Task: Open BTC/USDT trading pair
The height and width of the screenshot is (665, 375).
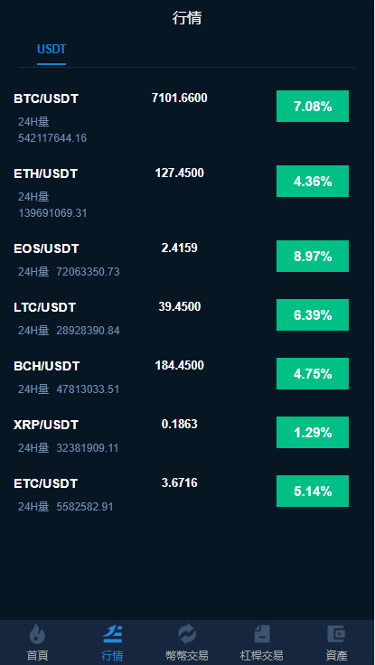Action: (x=46, y=98)
